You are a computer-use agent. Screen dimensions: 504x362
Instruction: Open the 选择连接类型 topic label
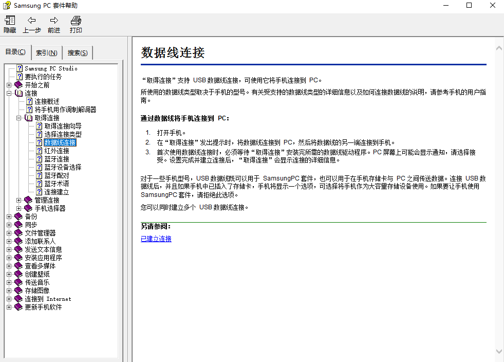point(63,134)
